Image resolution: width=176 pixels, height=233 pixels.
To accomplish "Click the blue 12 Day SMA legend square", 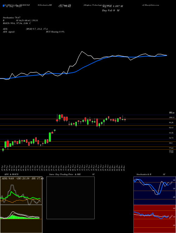I will [4, 6].
